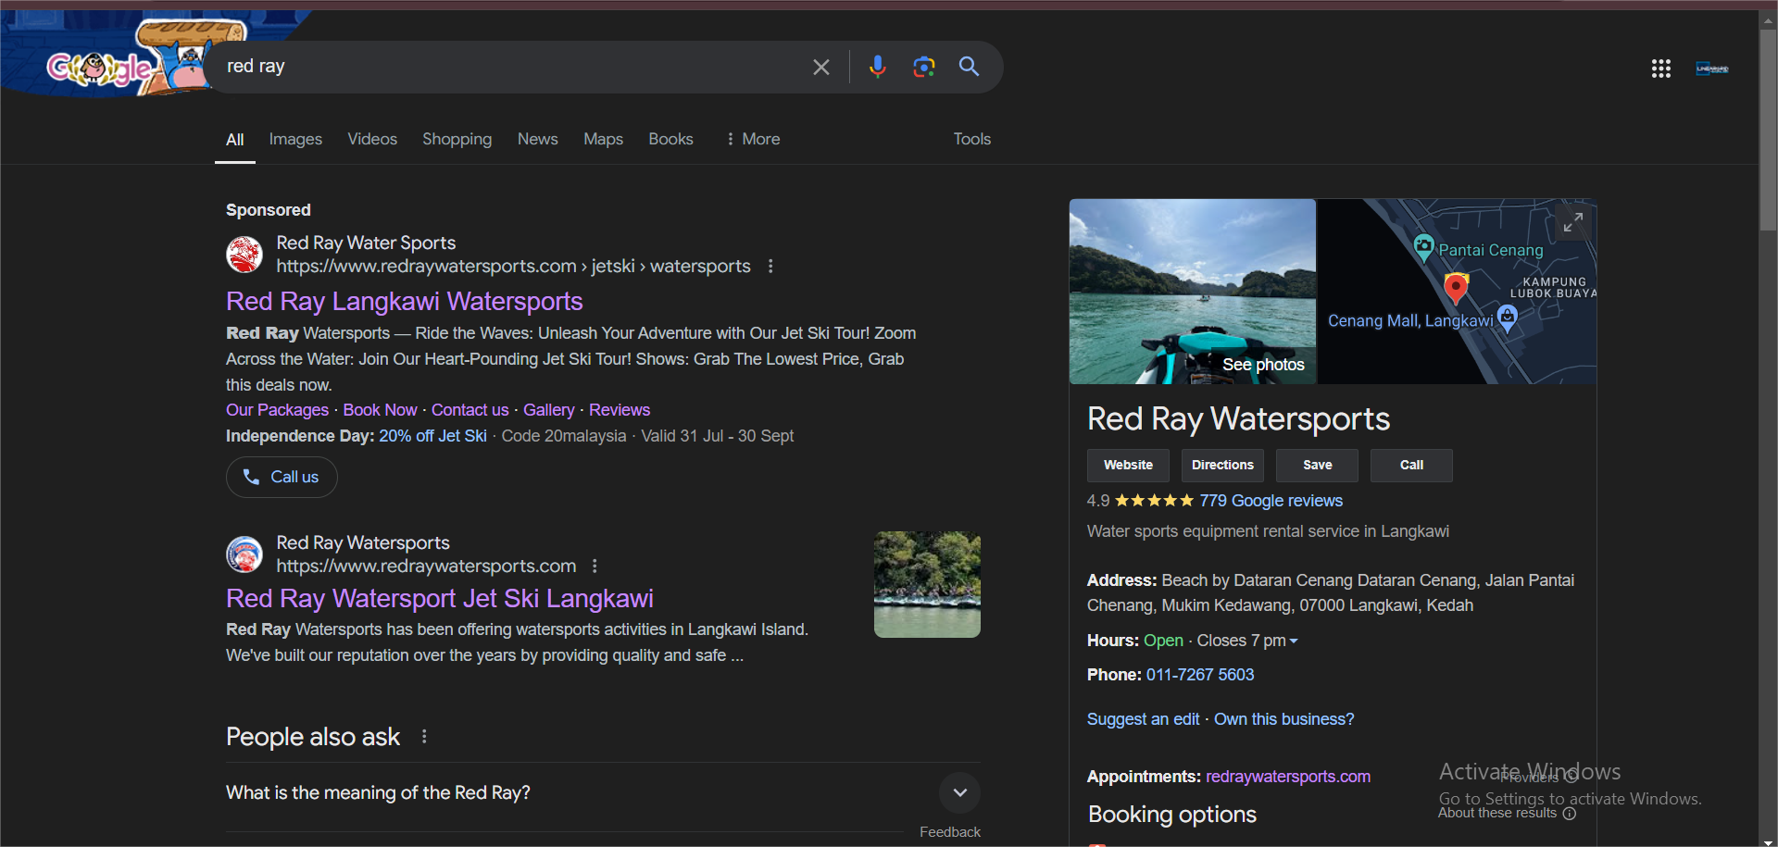Open the Google apps grid icon
1778x847 pixels.
tap(1660, 69)
